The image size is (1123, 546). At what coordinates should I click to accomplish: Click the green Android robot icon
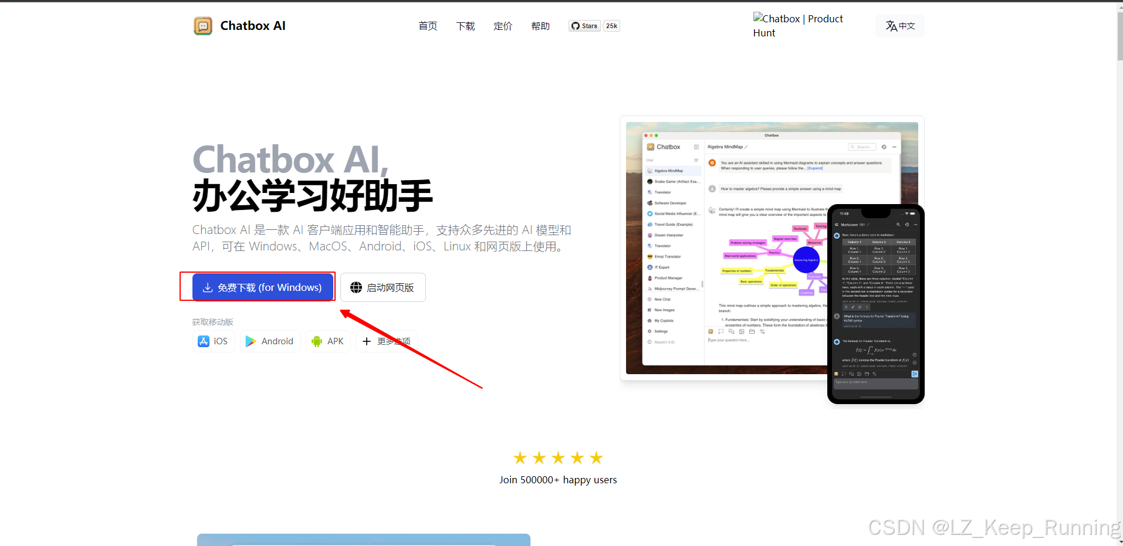click(x=317, y=341)
